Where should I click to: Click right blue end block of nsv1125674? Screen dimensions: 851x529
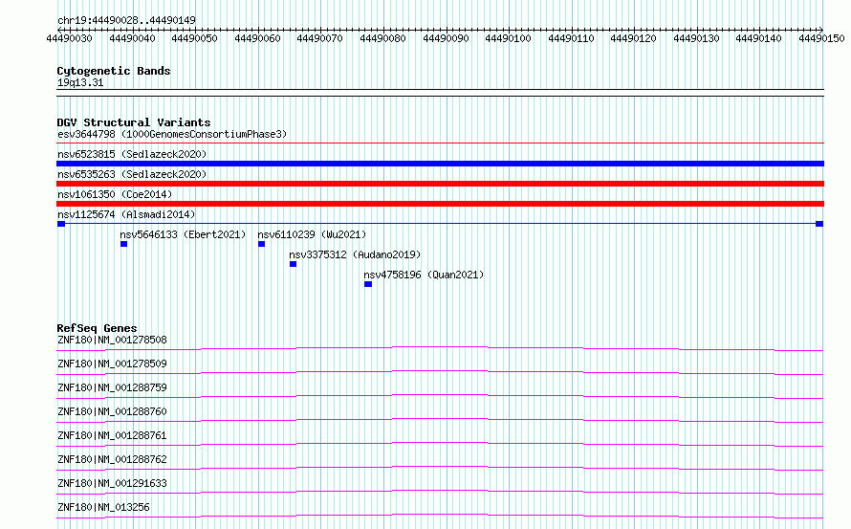tap(819, 224)
